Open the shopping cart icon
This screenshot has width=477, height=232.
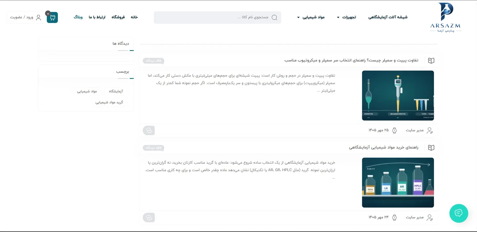[x=52, y=18]
